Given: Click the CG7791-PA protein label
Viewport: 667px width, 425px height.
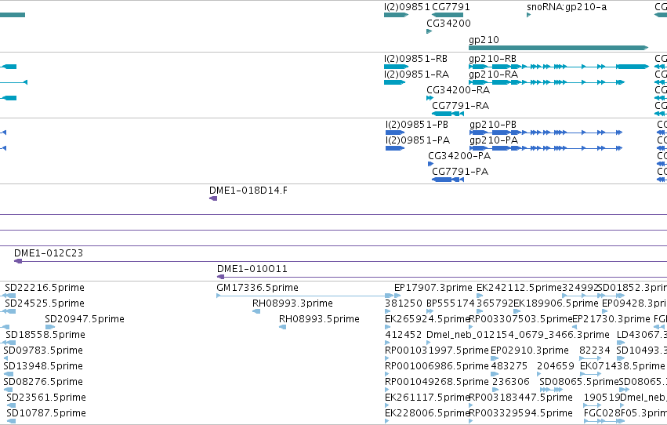Looking at the screenshot, I should coord(460,172).
